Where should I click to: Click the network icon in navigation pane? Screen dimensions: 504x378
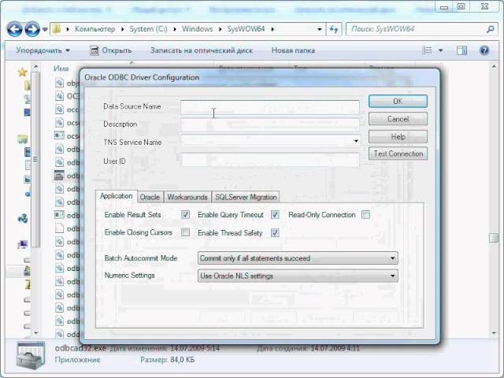tap(23, 245)
